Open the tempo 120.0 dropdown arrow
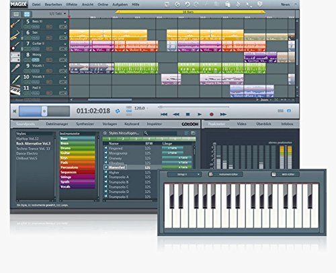 coord(147,108)
